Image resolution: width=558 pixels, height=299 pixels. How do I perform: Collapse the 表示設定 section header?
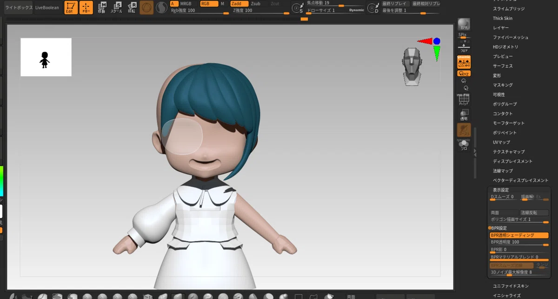point(501,190)
